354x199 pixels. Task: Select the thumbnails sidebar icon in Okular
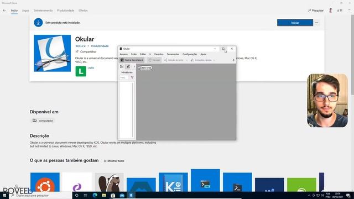coord(122,66)
